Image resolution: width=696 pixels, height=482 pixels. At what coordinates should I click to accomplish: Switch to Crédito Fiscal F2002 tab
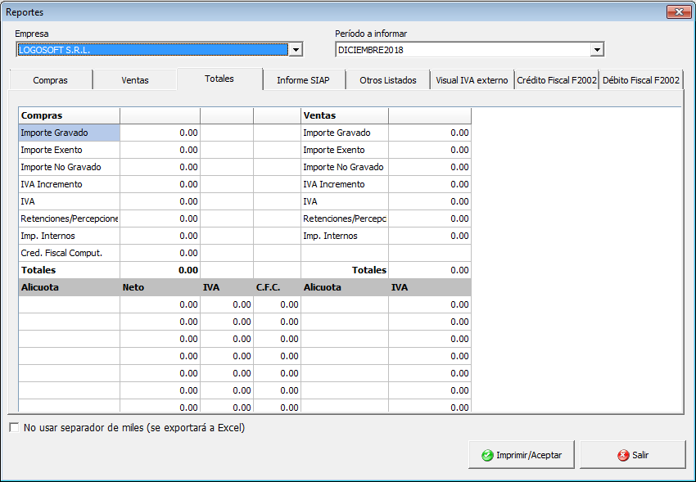tap(557, 80)
